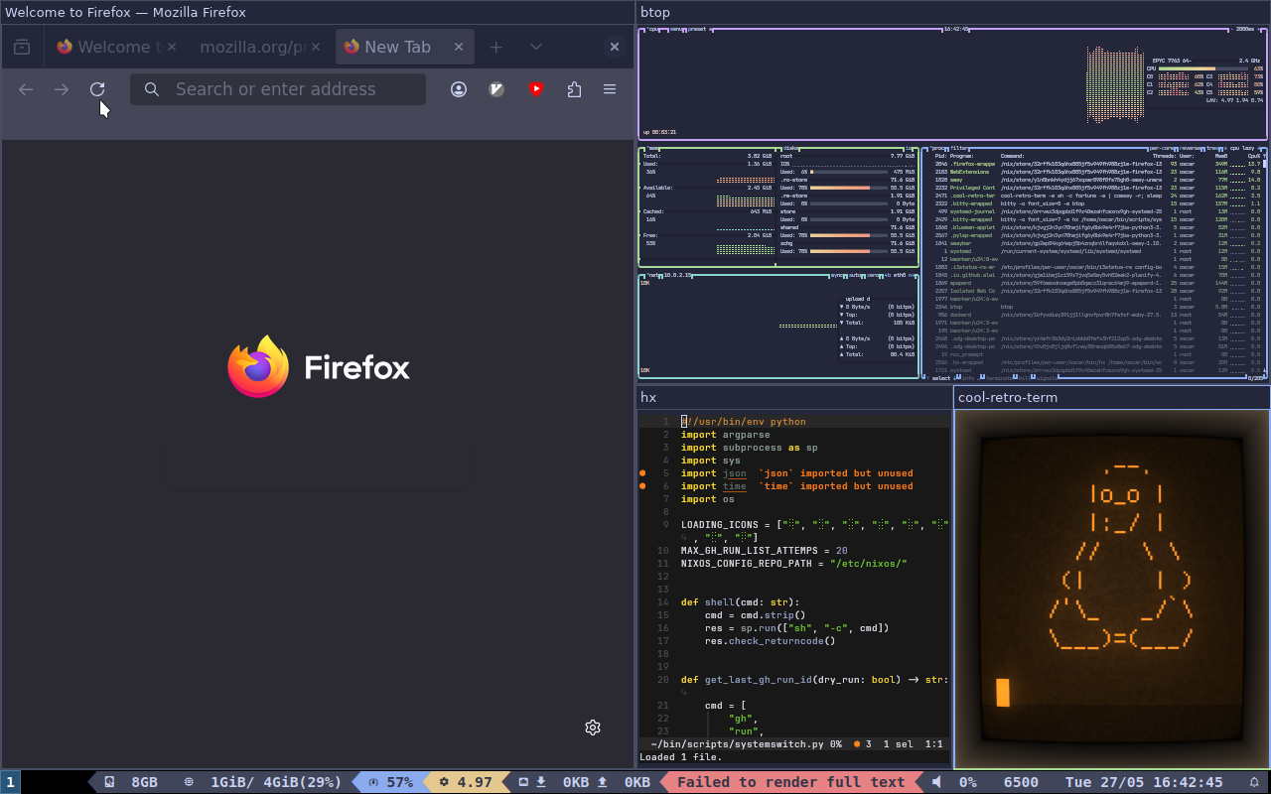
Task: Click the btop menu button
Action: click(676, 29)
